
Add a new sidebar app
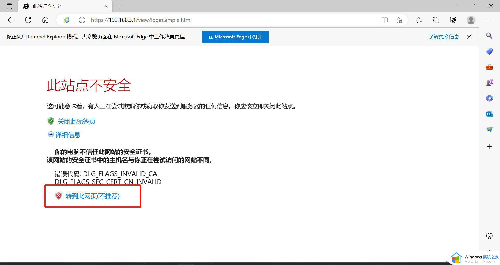(489, 147)
